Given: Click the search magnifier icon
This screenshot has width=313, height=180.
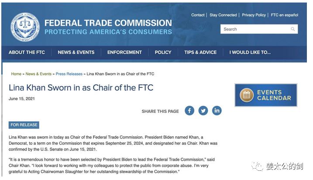Looking at the screenshot, I should pos(292,29).
